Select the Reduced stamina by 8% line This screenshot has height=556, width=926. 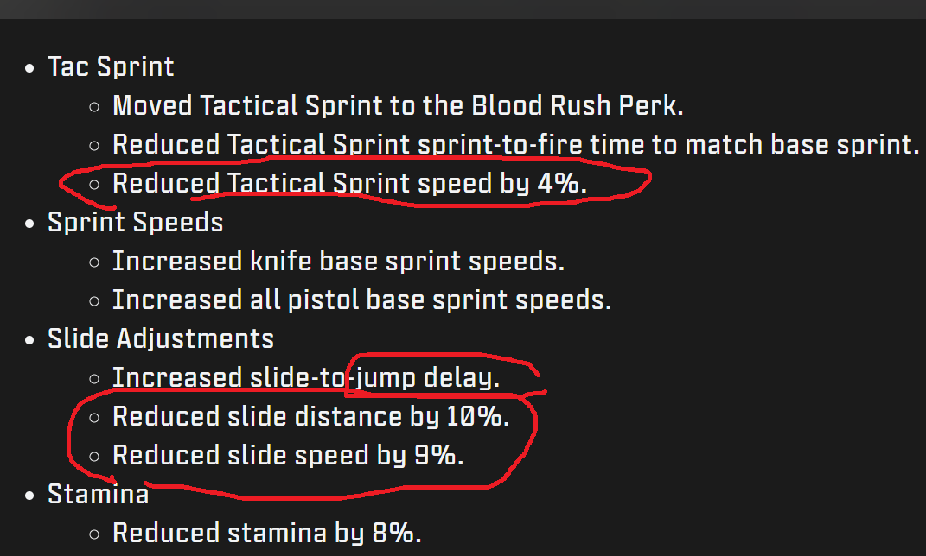[x=266, y=533]
